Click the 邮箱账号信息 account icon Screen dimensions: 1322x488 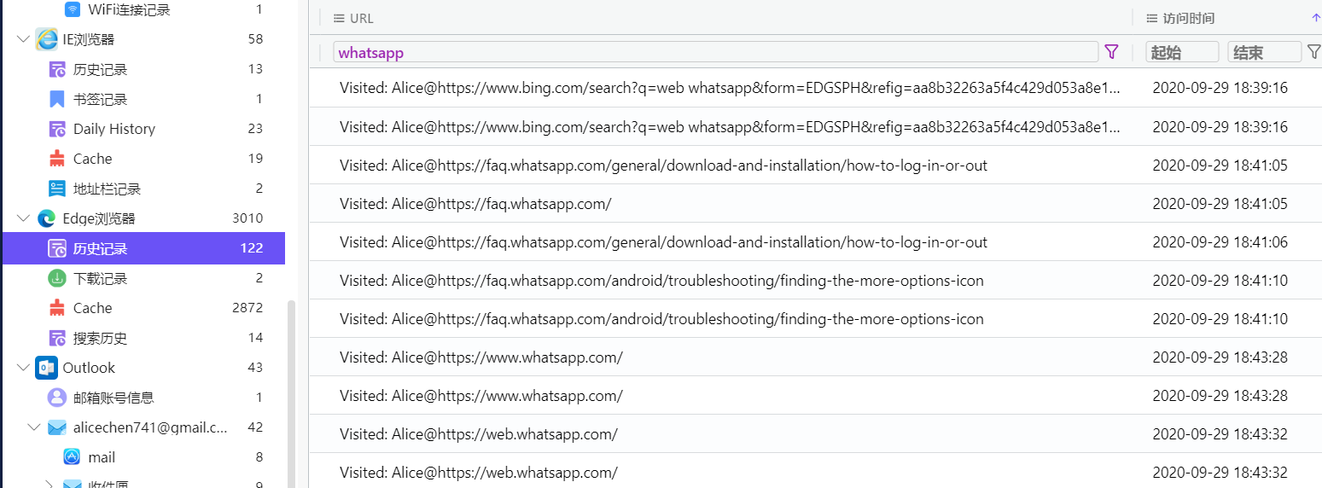coord(57,398)
